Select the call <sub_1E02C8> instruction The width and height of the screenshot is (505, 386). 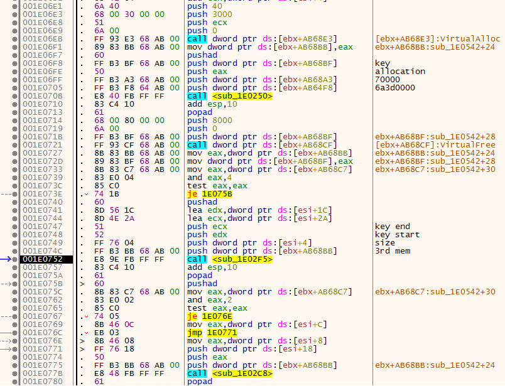click(229, 373)
